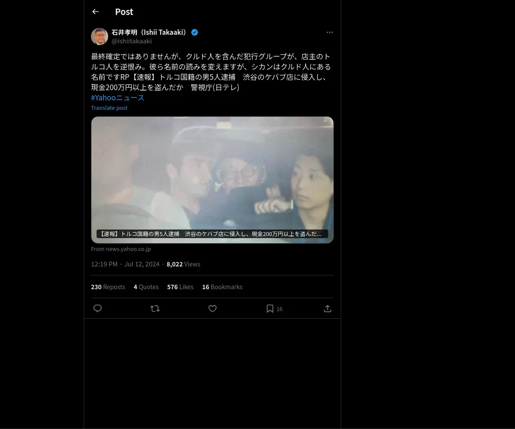
Task: Open the three-dot more options menu
Action: click(x=330, y=32)
